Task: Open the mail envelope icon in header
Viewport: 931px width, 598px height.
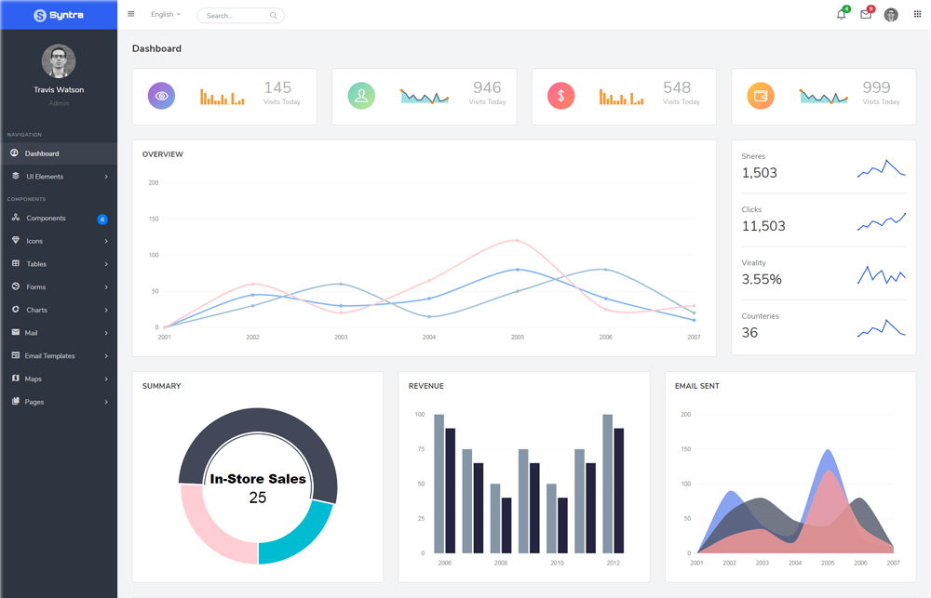Action: 866,15
